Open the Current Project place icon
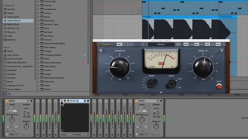 pos(5,59)
